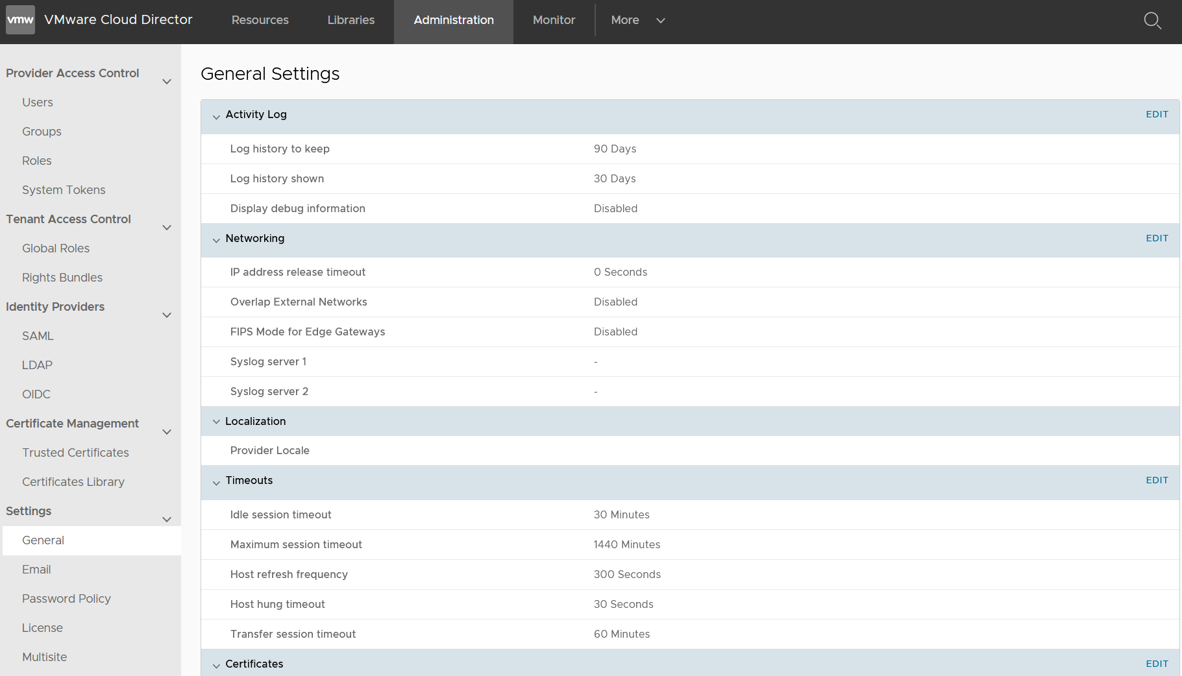Edit the Timeouts settings
The image size is (1182, 676).
tap(1156, 480)
